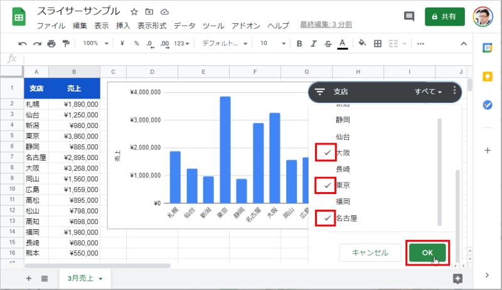Viewport: 502px width, 290px height.
Task: Open Google Tasks side panel
Action: [x=488, y=105]
